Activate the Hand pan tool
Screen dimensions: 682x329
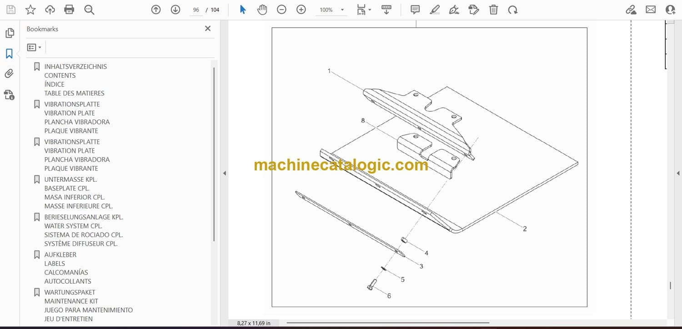262,10
